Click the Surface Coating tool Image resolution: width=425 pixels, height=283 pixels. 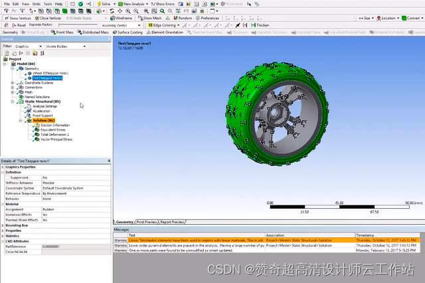127,32
